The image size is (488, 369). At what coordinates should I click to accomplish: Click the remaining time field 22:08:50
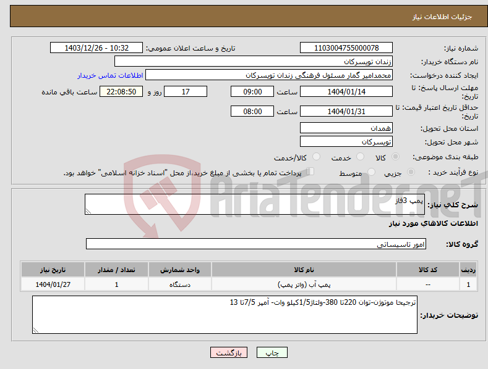pyautogui.click(x=121, y=91)
